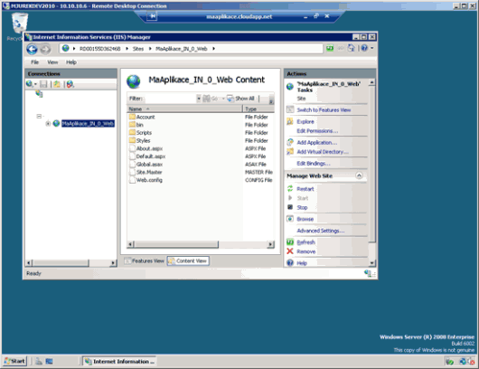This screenshot has width=479, height=369.
Task: Go back with the blue back arrow
Action: pos(32,49)
